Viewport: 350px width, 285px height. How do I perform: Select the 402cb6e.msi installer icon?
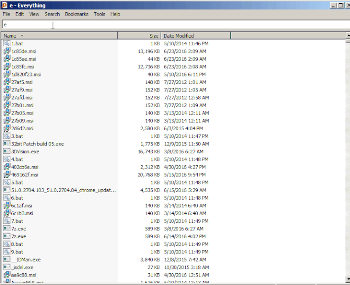(x=7, y=167)
